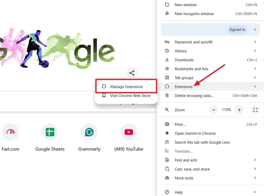Screen dimensions: 264x196
Task: Select Downloads menu item
Action: pyautogui.click(x=211, y=60)
